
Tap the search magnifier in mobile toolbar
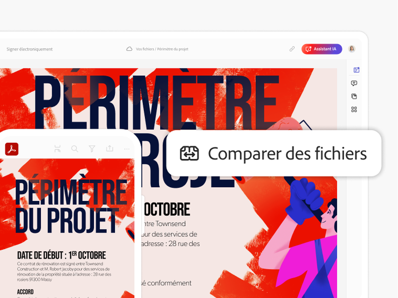[x=75, y=148]
